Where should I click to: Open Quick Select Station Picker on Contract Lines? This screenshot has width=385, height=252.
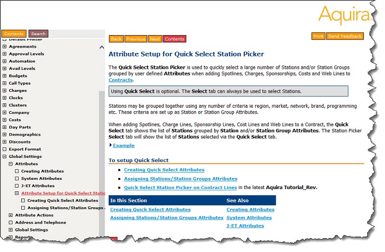click(180, 188)
